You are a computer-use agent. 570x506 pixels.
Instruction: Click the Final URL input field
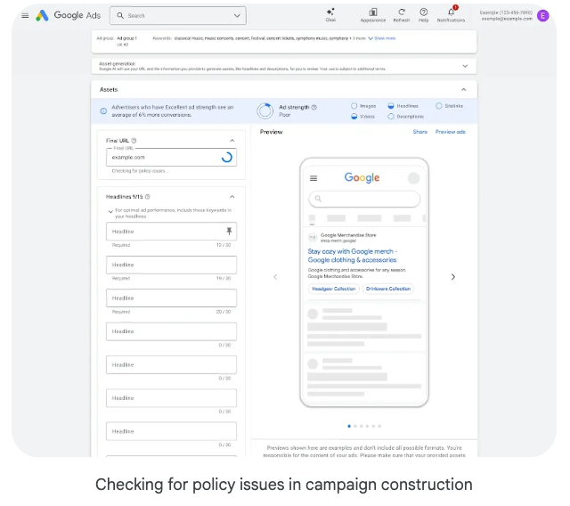(171, 158)
